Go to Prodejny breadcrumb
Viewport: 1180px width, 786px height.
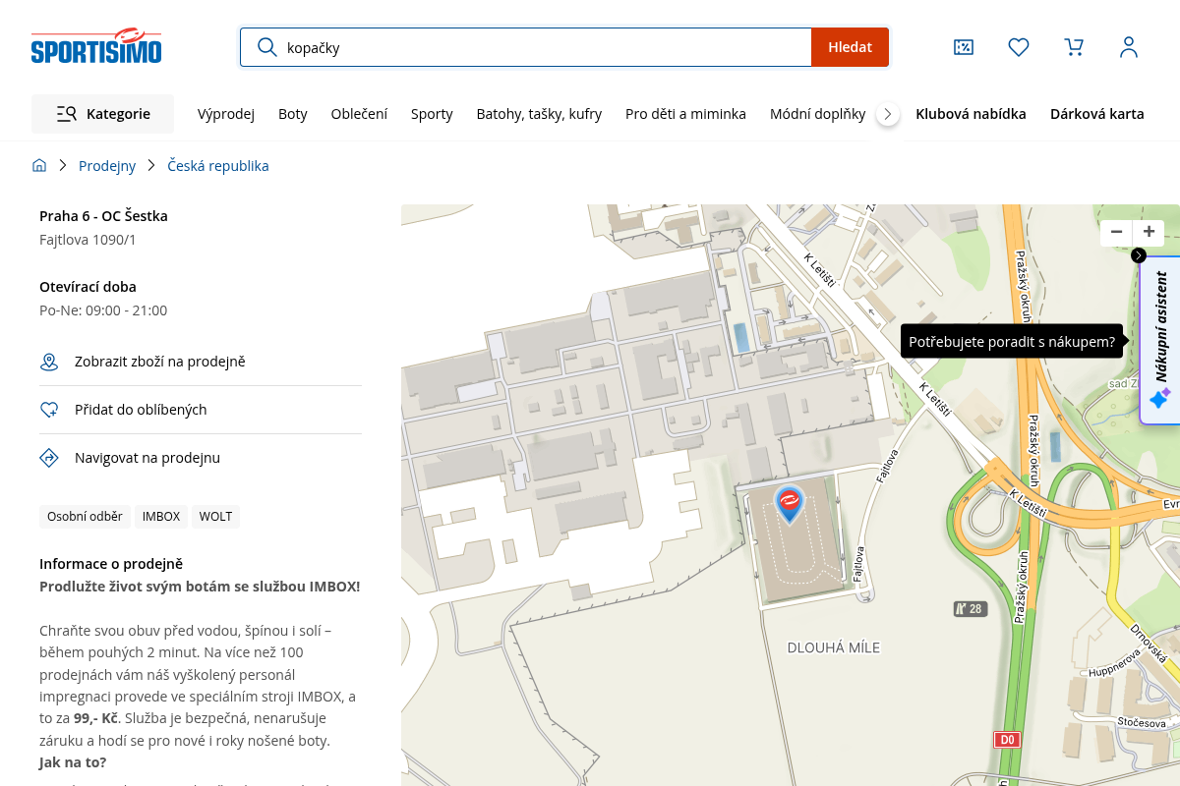tap(107, 166)
